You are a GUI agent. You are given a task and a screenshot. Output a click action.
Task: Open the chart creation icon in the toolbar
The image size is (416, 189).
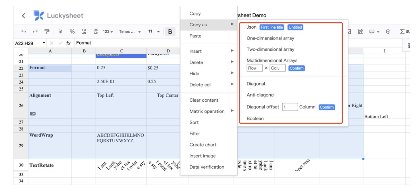361,31
